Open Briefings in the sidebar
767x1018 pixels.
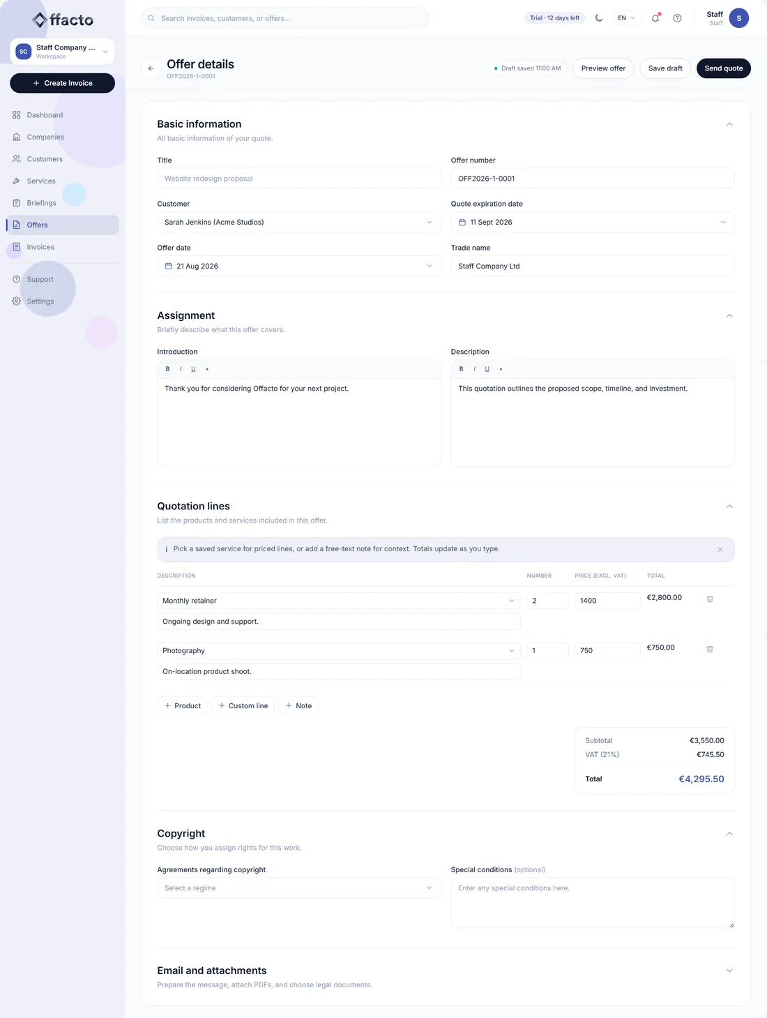[x=63, y=203]
